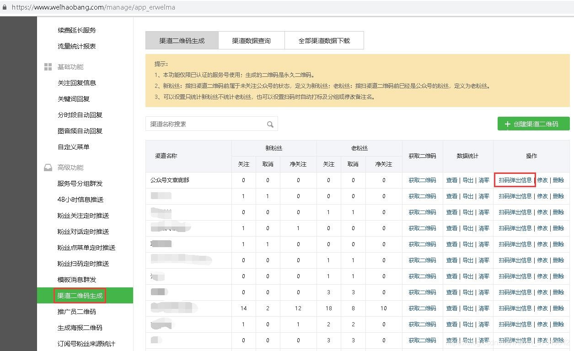Open the 渠道数据查询 tab
Viewport: 574px width, 351px height.
click(252, 40)
